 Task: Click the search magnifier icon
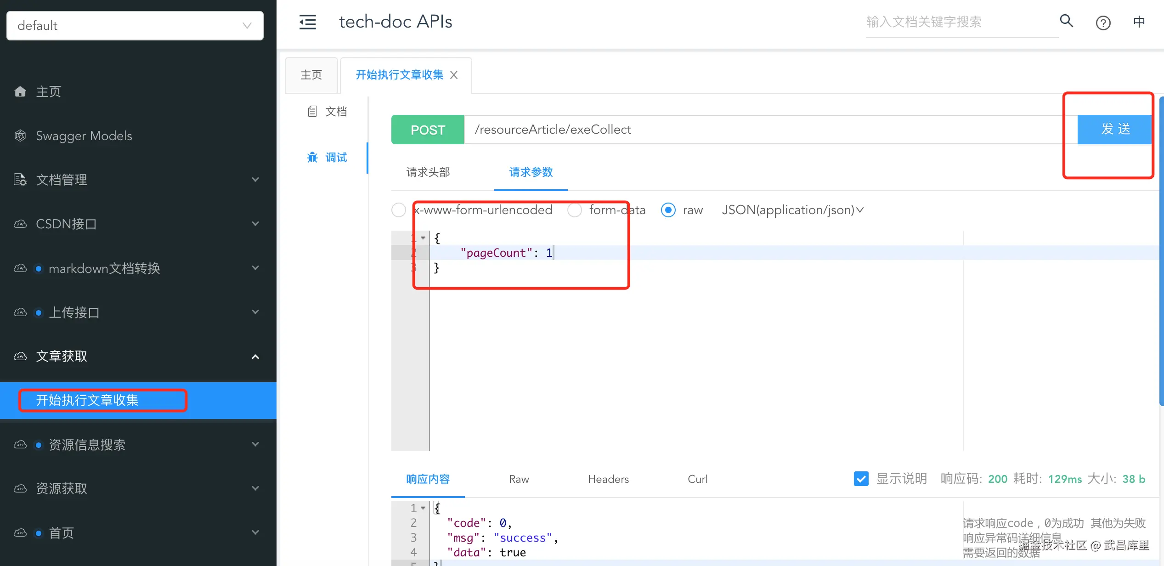1066,21
